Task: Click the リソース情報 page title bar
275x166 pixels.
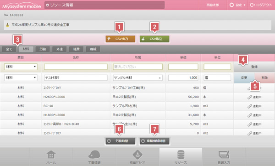Action: (x=104, y=5)
